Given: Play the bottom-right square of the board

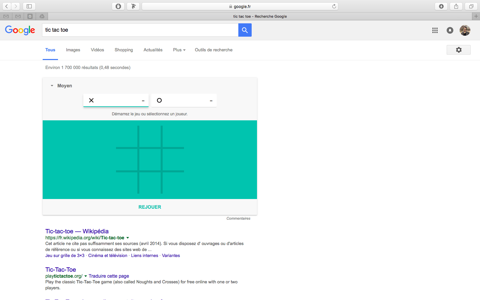Looking at the screenshot, I should click(x=173, y=183).
